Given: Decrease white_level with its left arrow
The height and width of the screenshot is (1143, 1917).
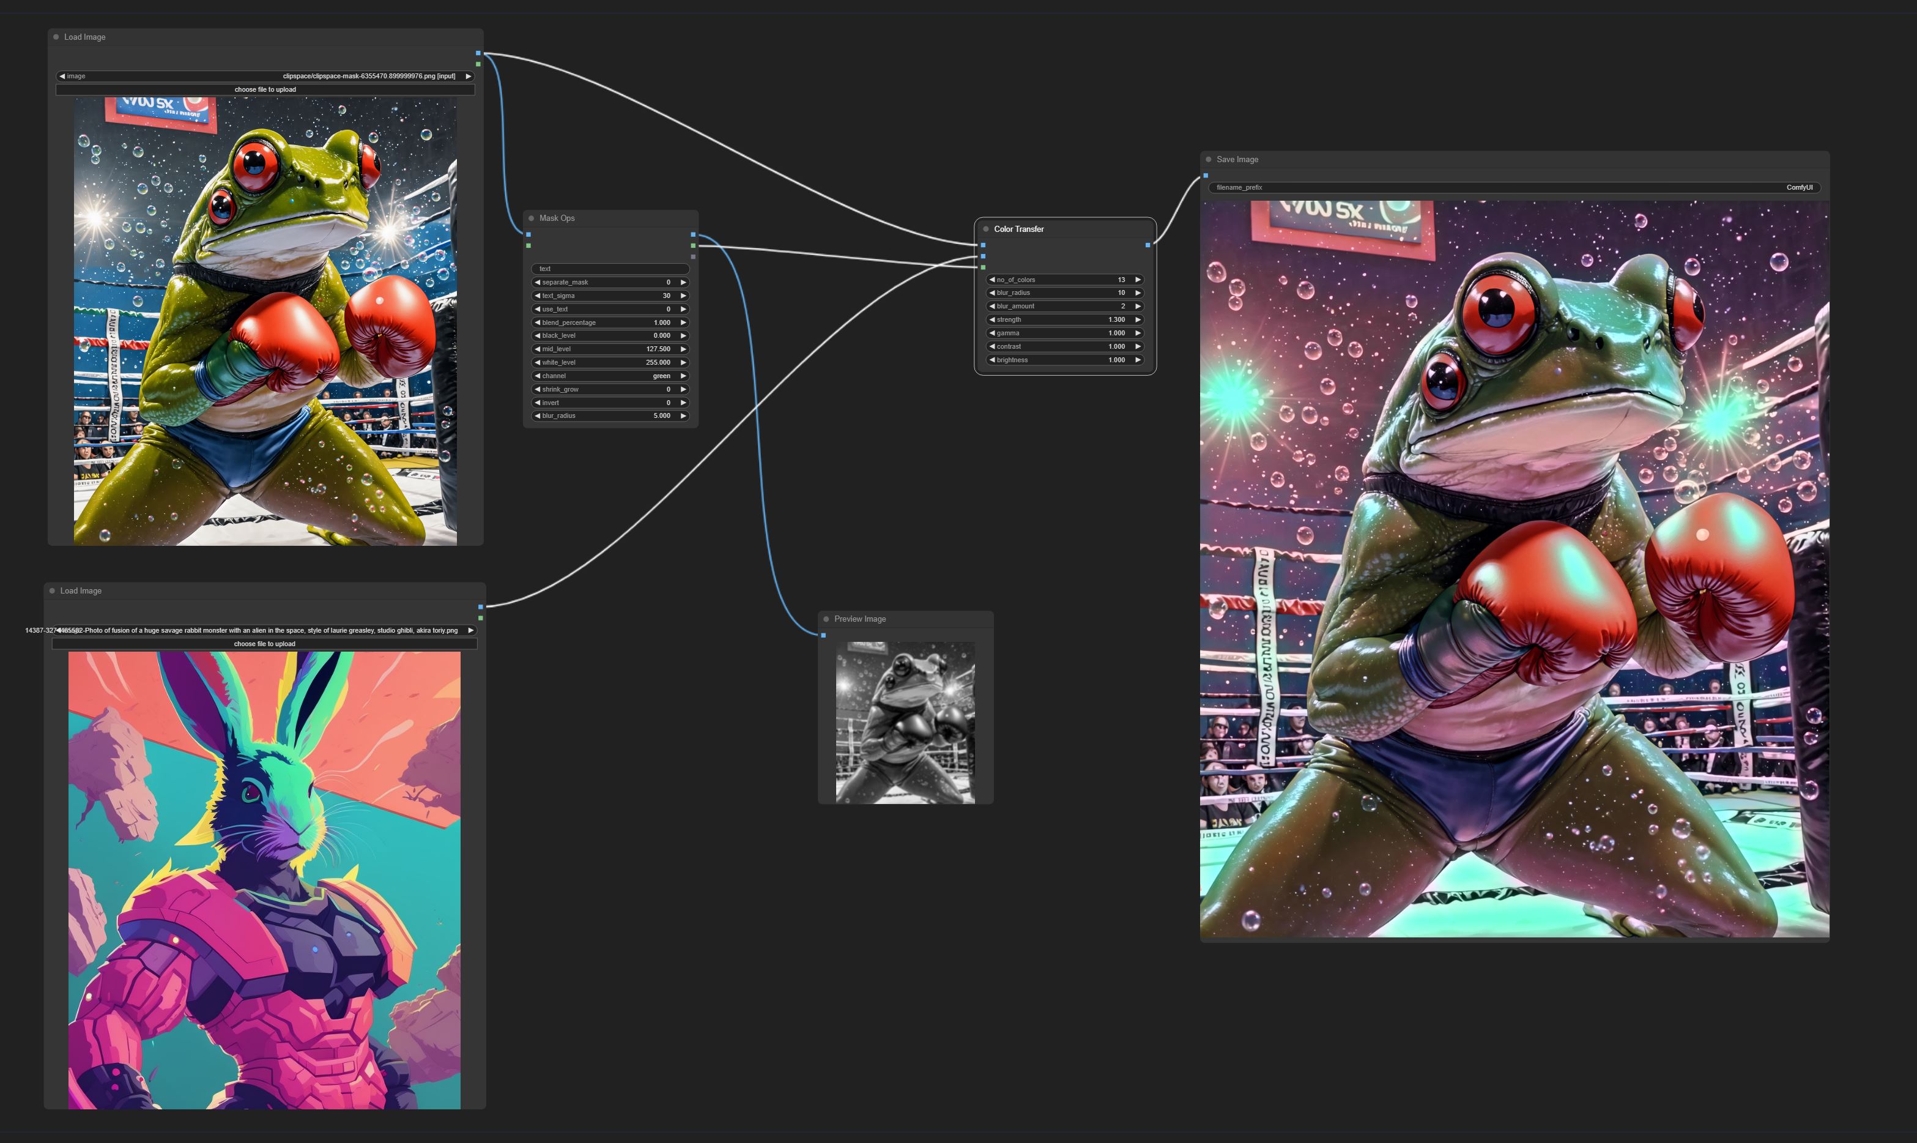Looking at the screenshot, I should pos(538,363).
